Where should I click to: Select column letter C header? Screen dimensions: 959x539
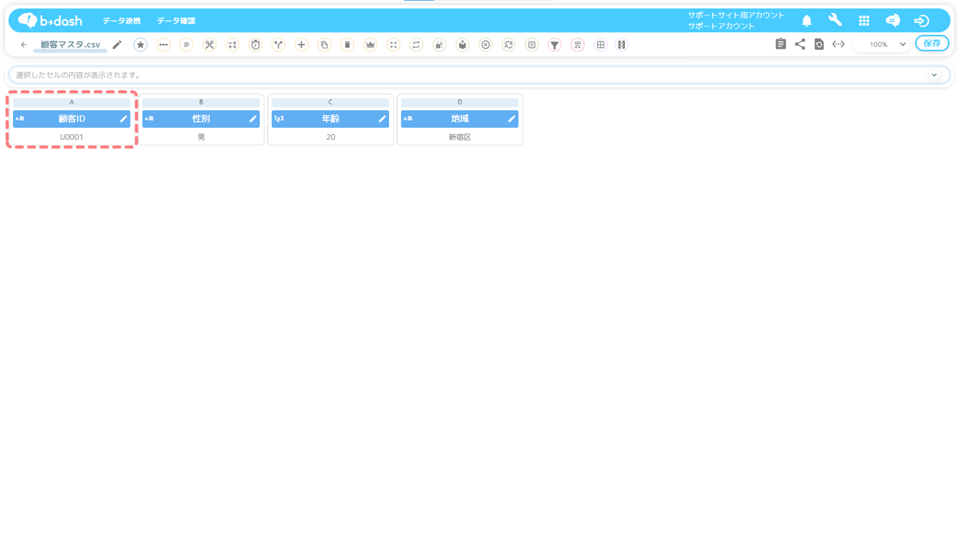tap(330, 102)
